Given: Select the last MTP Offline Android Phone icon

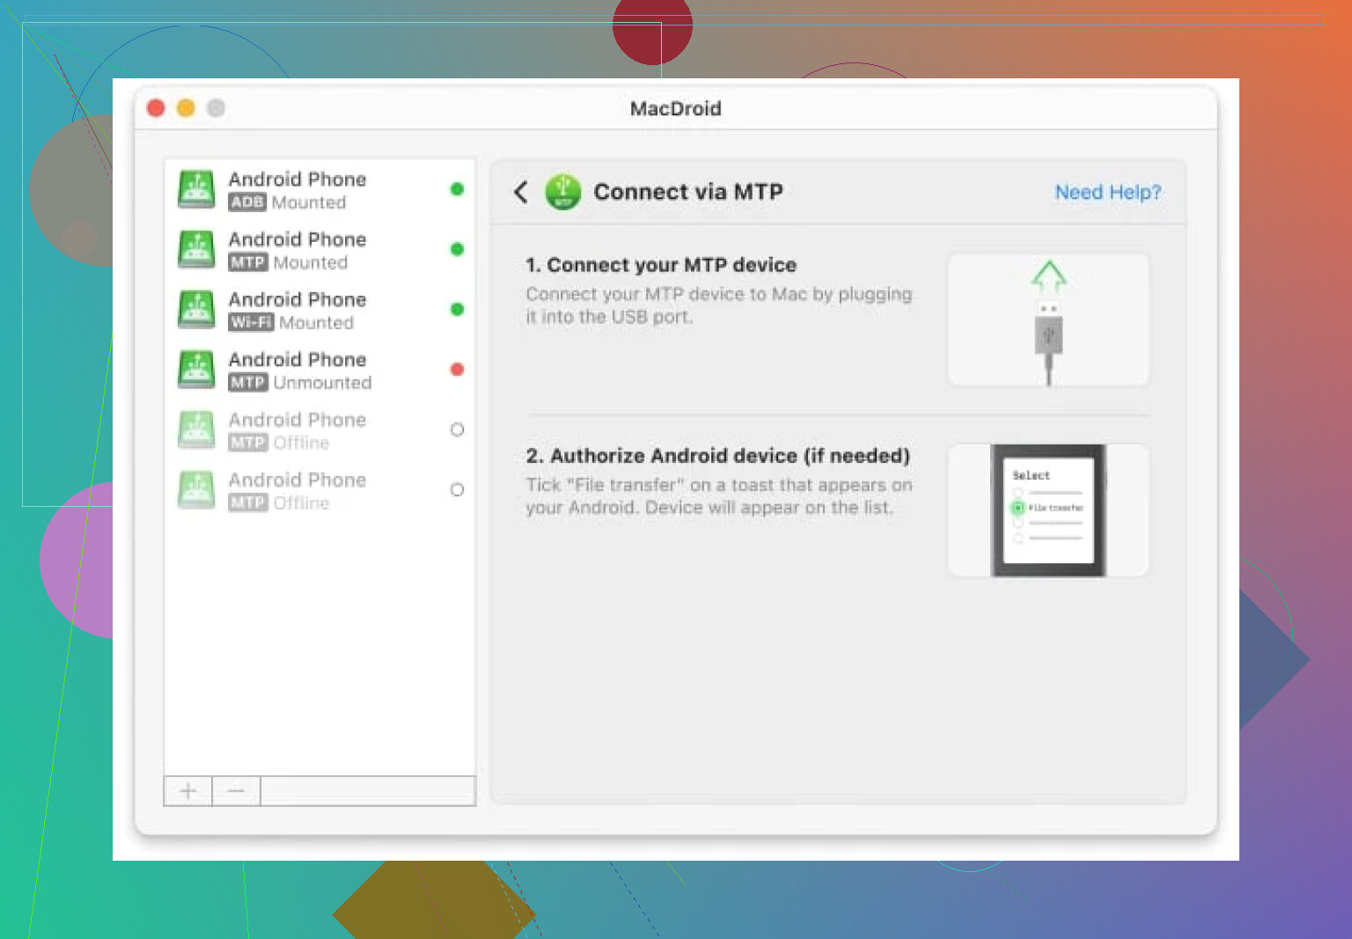Looking at the screenshot, I should pyautogui.click(x=196, y=490).
